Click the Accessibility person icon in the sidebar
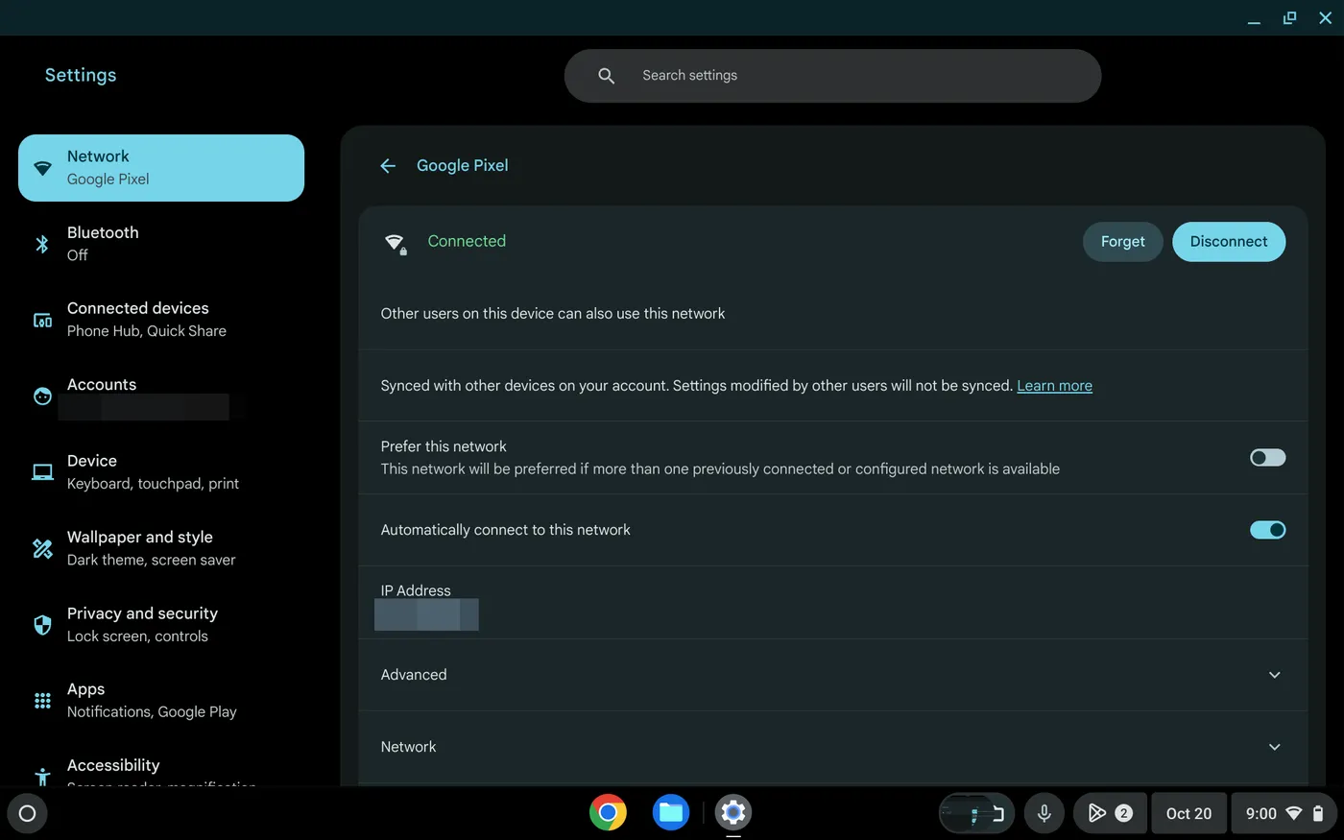 point(42,776)
